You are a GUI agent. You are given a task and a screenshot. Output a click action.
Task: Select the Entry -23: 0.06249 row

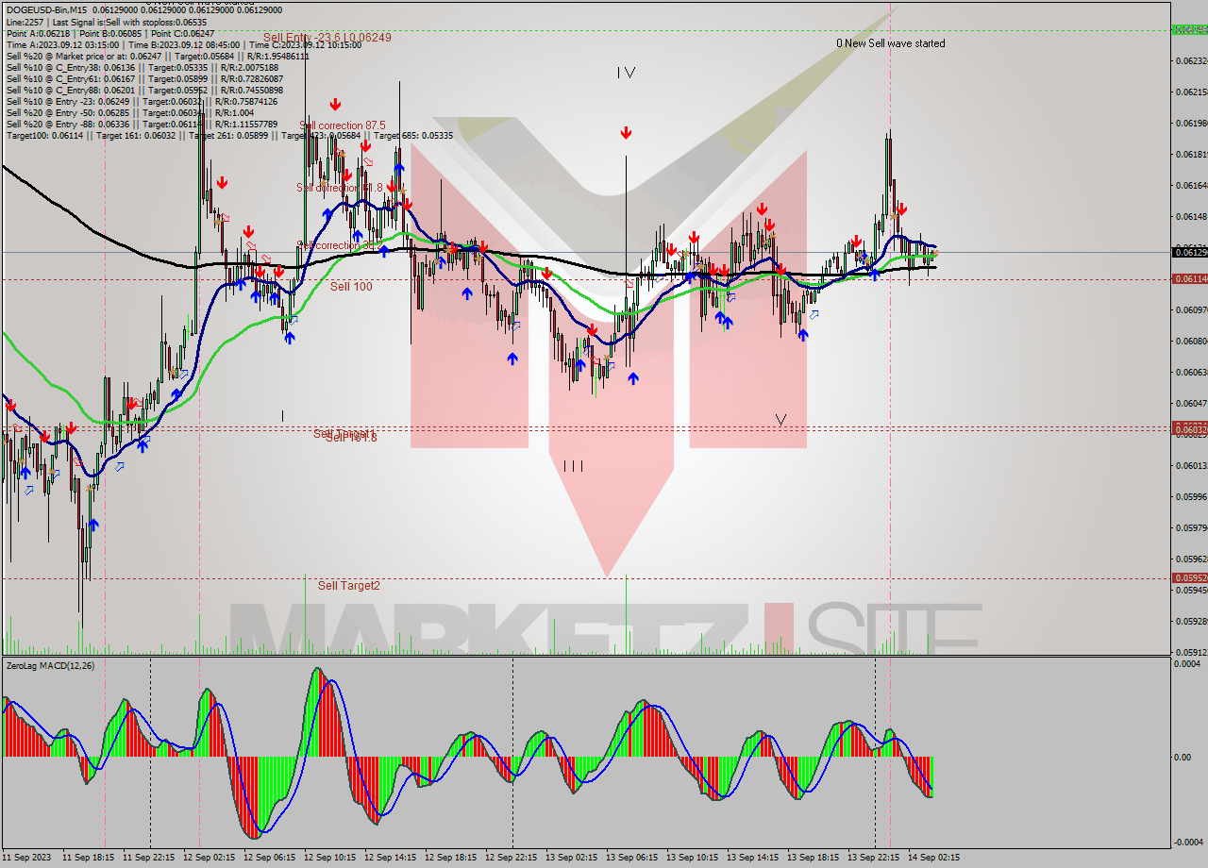coord(143,101)
